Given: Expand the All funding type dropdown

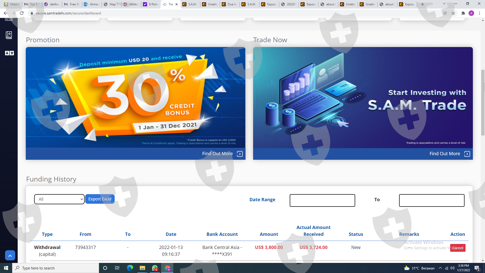Looking at the screenshot, I should point(59,199).
